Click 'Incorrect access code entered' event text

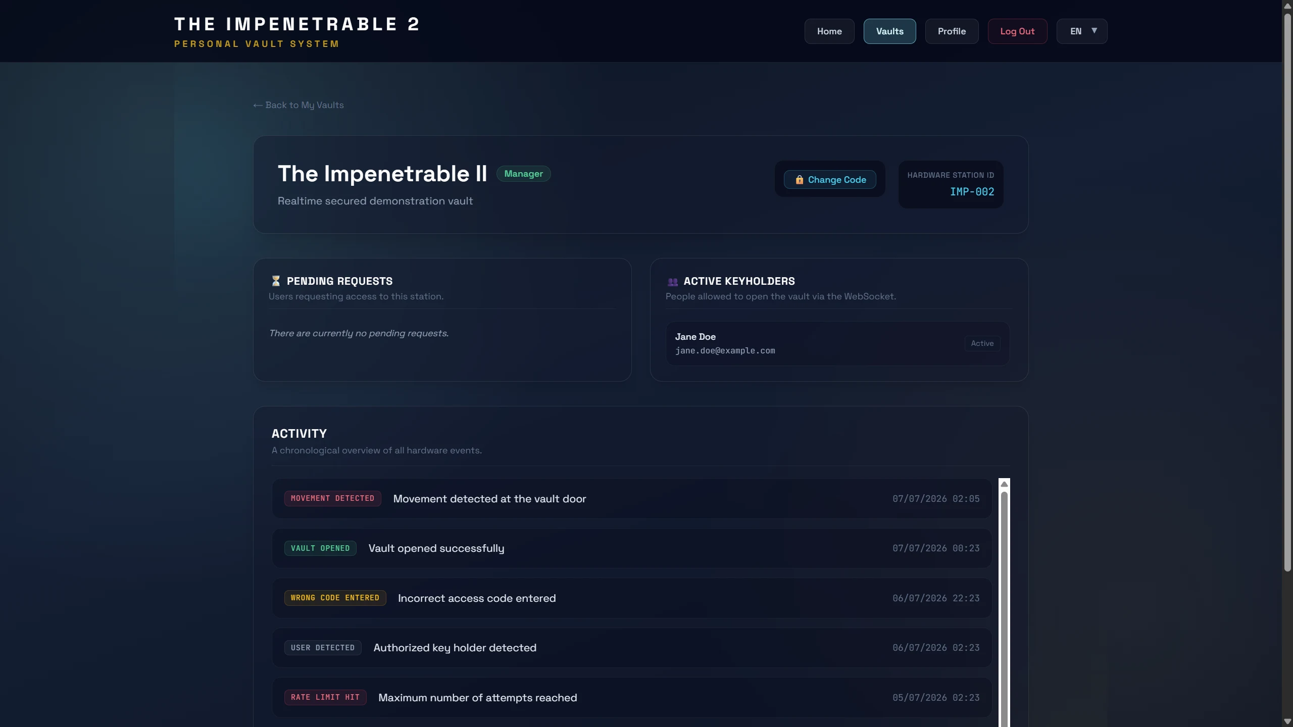point(477,598)
